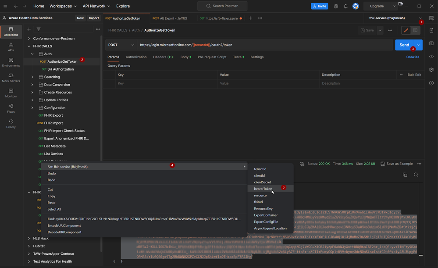Viewport: 438px width, 268px height.
Task: Open the fhir-service environment selector
Action: click(x=395, y=18)
